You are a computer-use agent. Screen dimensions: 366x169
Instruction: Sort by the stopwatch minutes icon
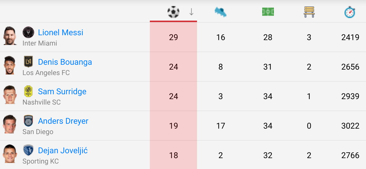pyautogui.click(x=350, y=12)
